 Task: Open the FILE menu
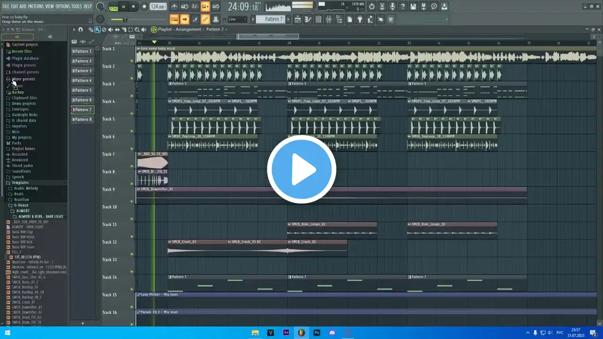coord(6,6)
